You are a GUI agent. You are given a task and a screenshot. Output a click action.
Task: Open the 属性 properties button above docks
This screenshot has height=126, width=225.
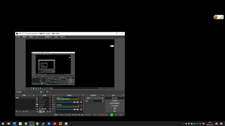point(42,92)
